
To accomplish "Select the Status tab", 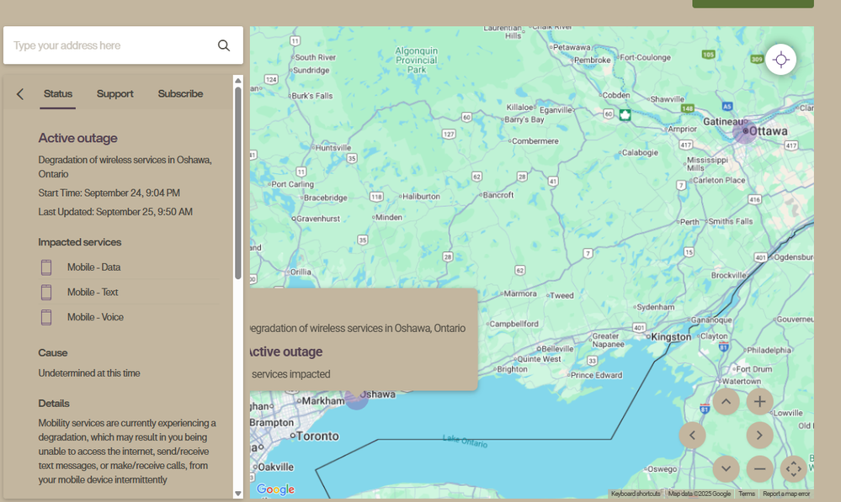I will [58, 94].
